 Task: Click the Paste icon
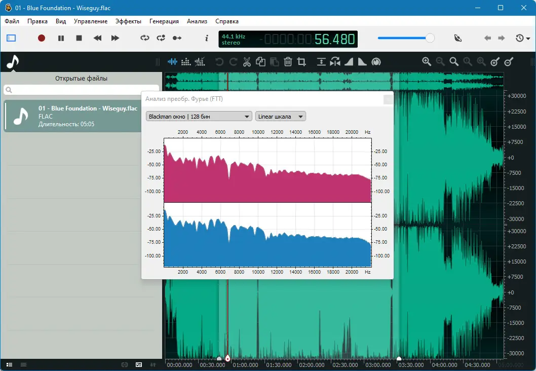pos(274,62)
